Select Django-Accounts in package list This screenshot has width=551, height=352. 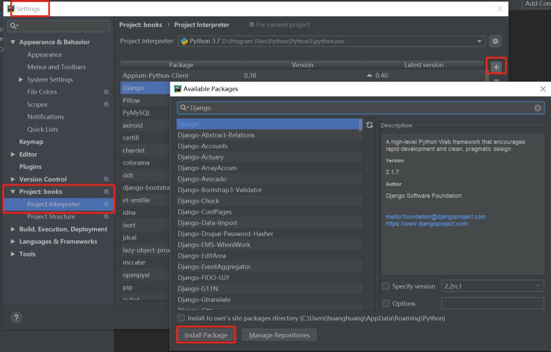pos(269,146)
